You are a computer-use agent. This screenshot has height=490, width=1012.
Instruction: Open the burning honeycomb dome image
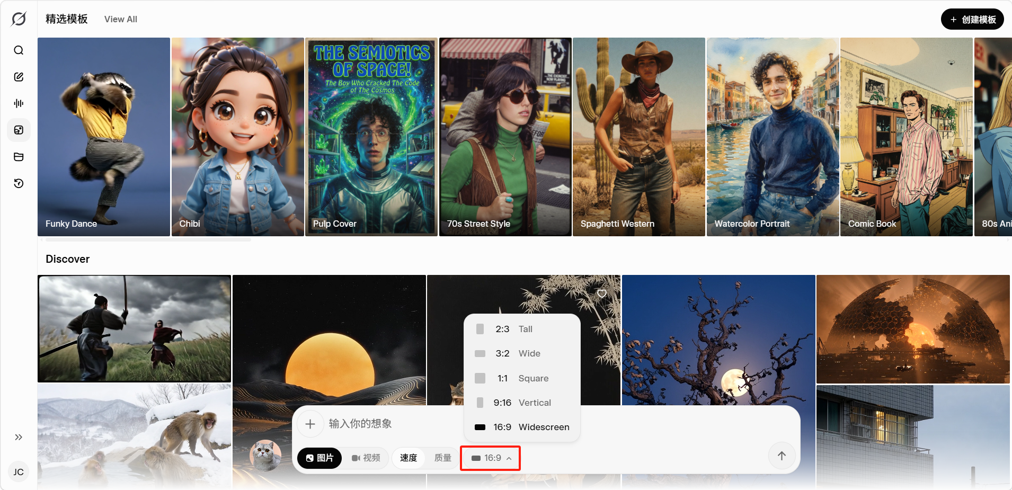click(913, 329)
